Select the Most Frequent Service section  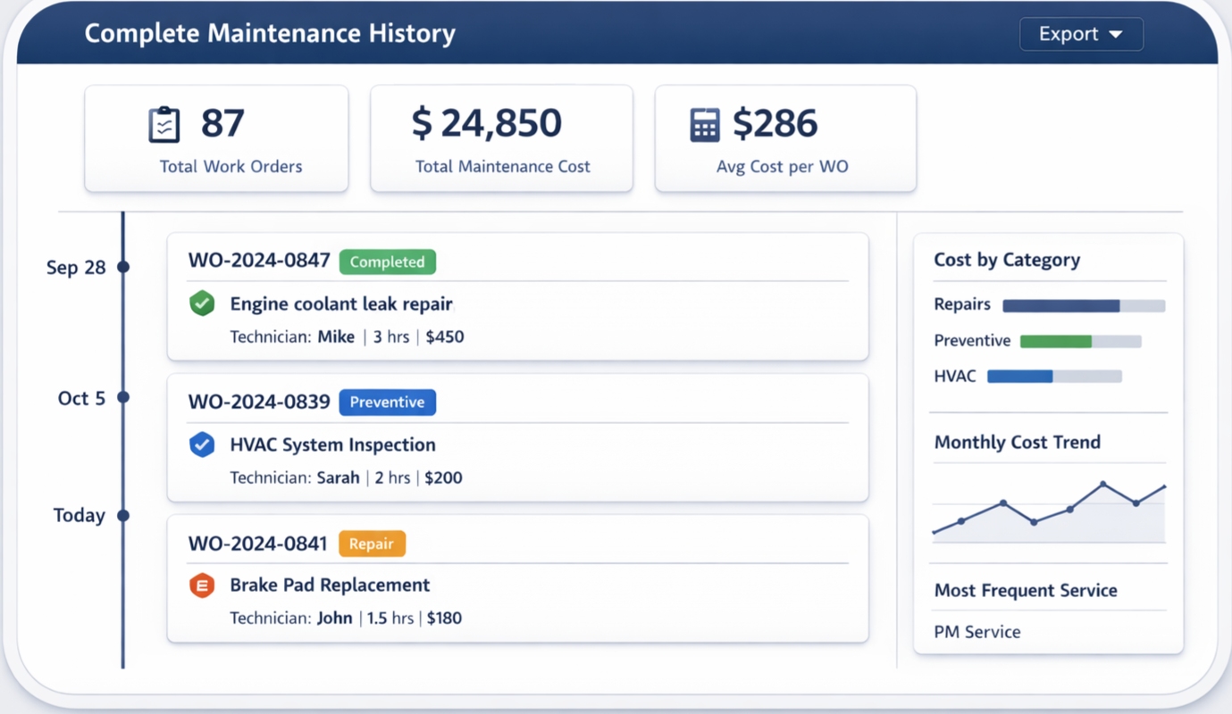point(1026,590)
